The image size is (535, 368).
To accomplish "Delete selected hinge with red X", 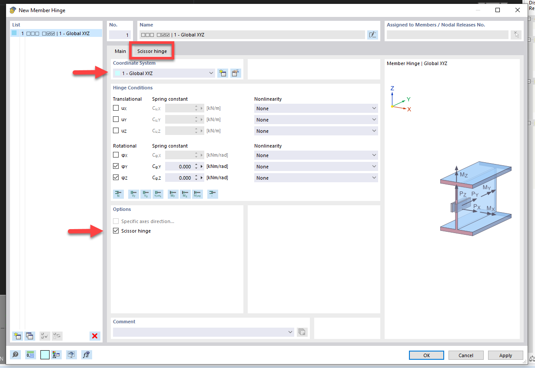I will click(95, 335).
